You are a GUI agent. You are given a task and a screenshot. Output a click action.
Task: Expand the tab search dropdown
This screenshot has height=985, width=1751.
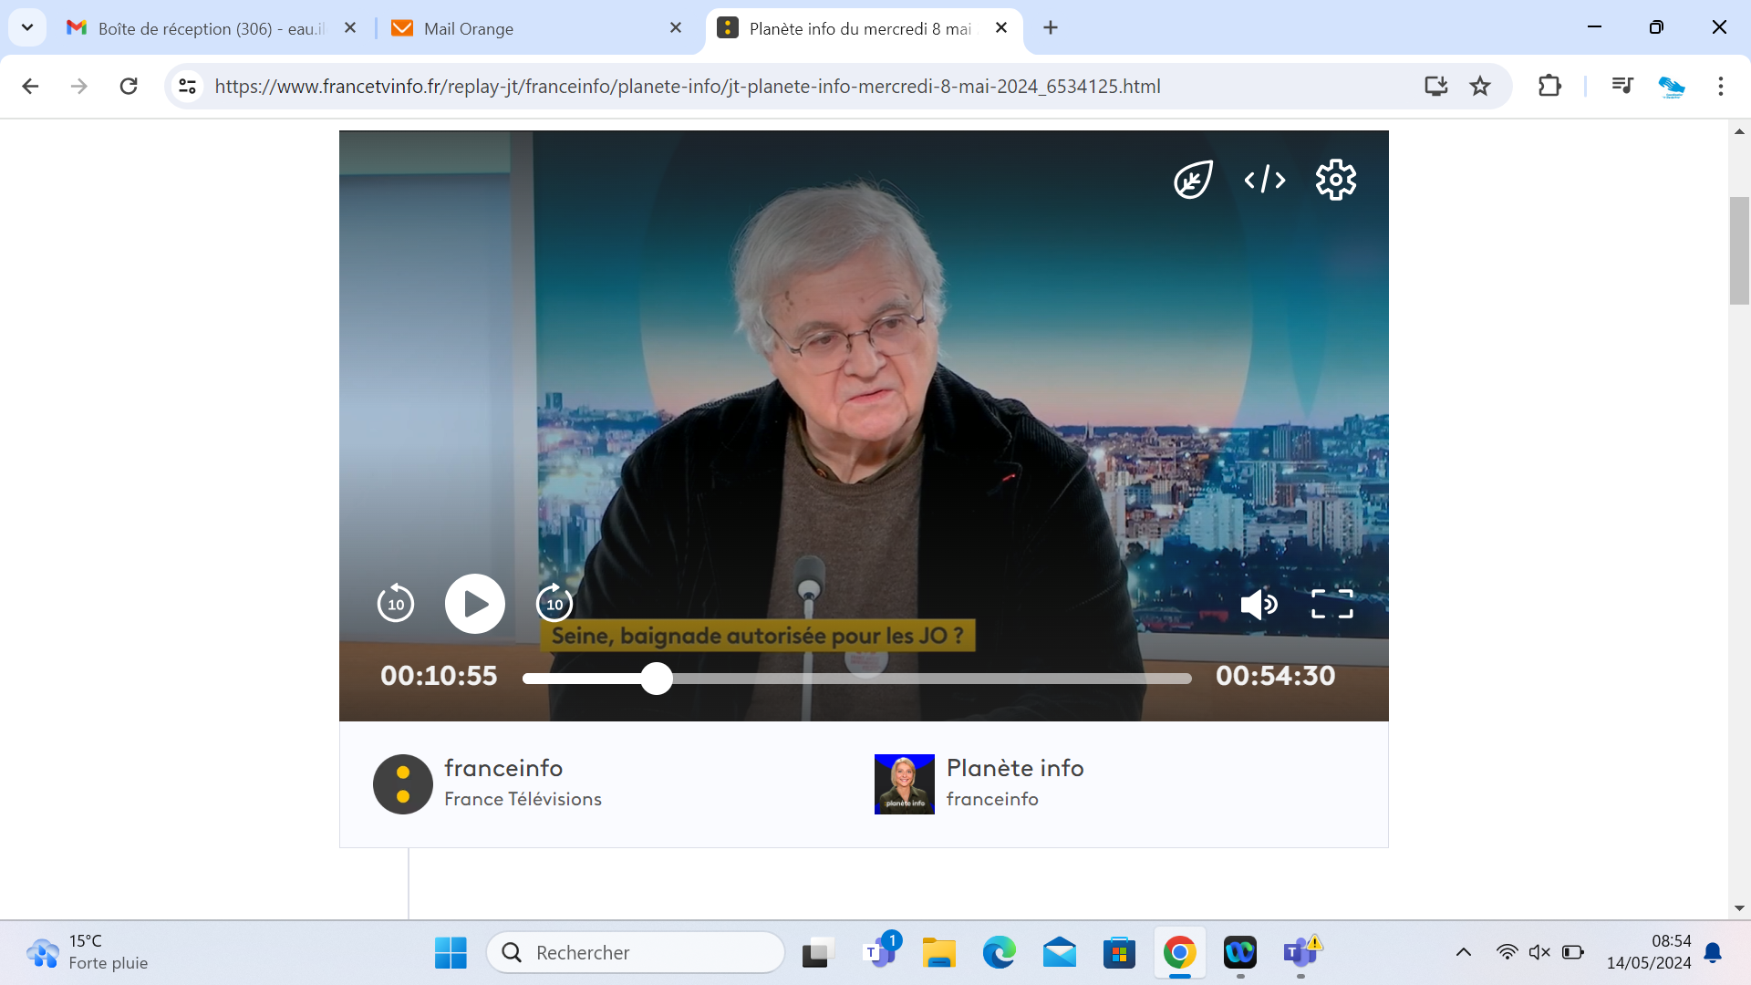27,28
